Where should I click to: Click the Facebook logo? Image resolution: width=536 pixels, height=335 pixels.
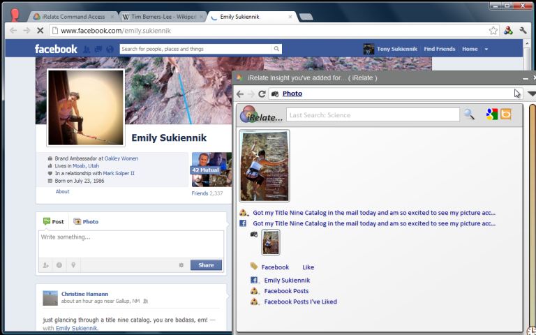56,49
